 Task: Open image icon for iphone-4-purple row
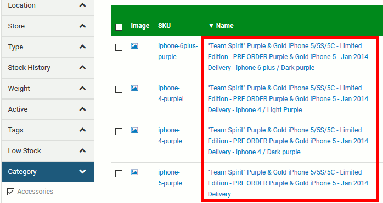(134, 130)
